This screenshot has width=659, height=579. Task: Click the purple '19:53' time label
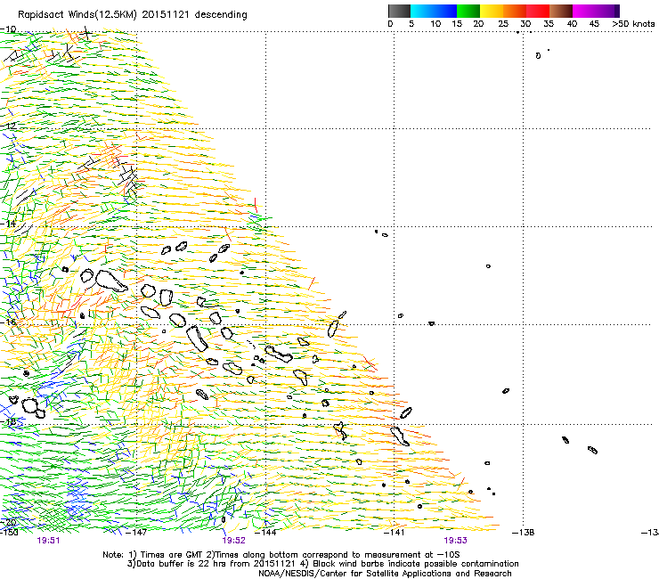click(x=456, y=541)
